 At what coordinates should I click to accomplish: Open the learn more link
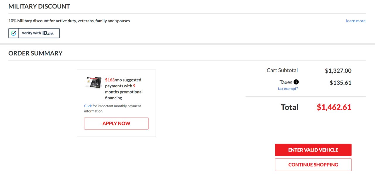pyautogui.click(x=356, y=21)
